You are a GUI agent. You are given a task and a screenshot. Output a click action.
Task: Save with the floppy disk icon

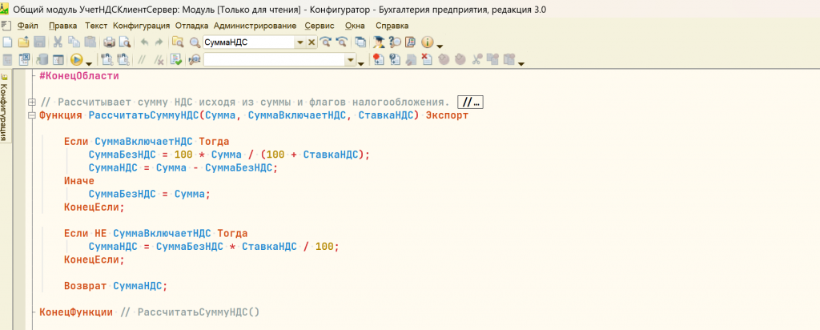coord(39,42)
